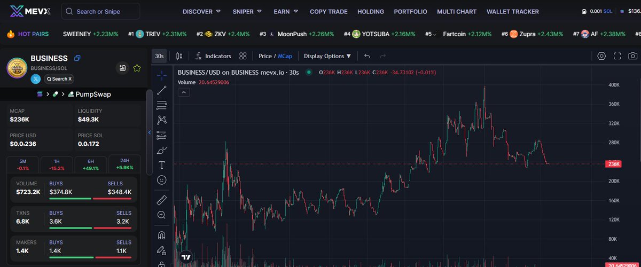Viewport: 641px width, 267px height.
Task: Collapse the left panel with the arrow handle
Action: coord(150,132)
